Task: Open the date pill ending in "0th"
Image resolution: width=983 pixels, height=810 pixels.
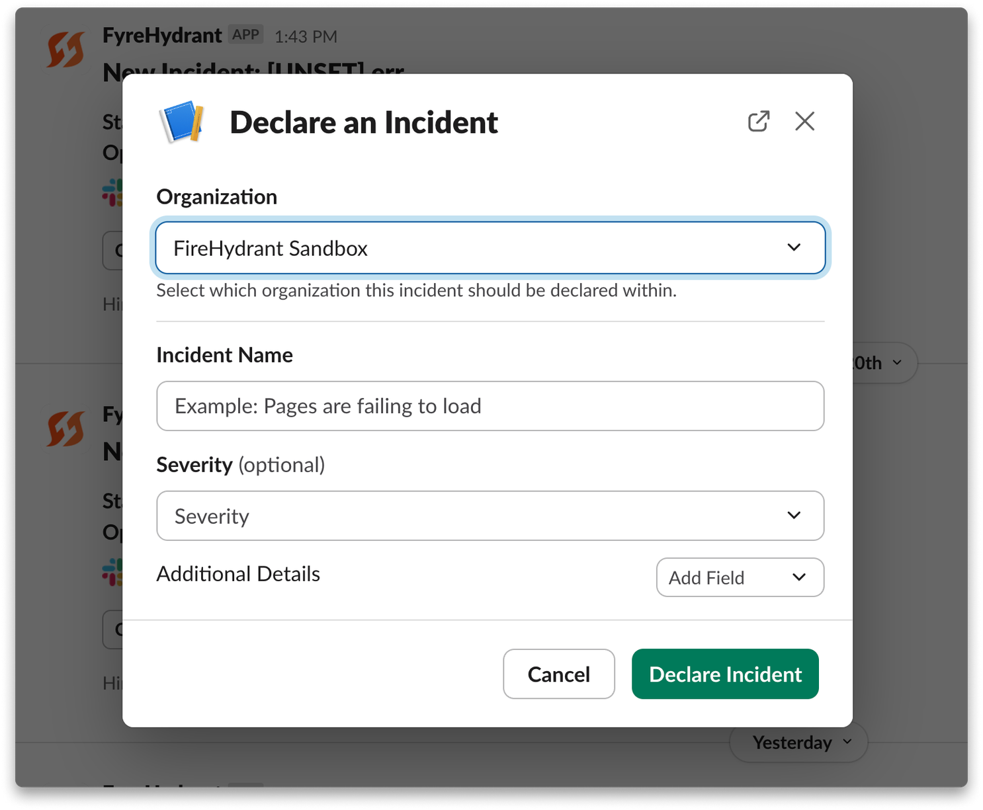Action: tap(884, 362)
